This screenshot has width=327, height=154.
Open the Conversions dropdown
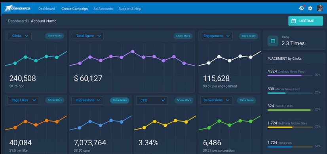(x=216, y=100)
